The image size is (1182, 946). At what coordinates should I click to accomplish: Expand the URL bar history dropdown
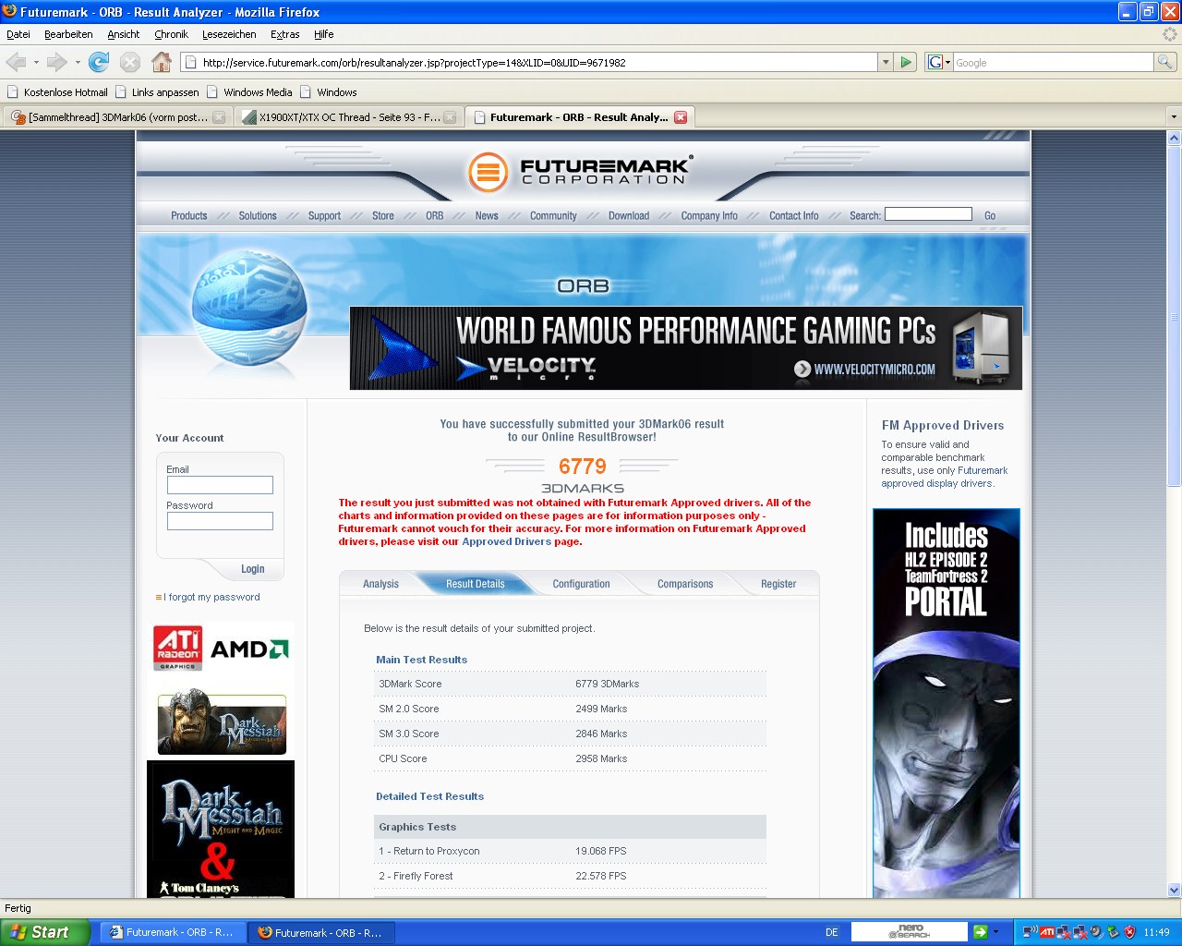(886, 62)
